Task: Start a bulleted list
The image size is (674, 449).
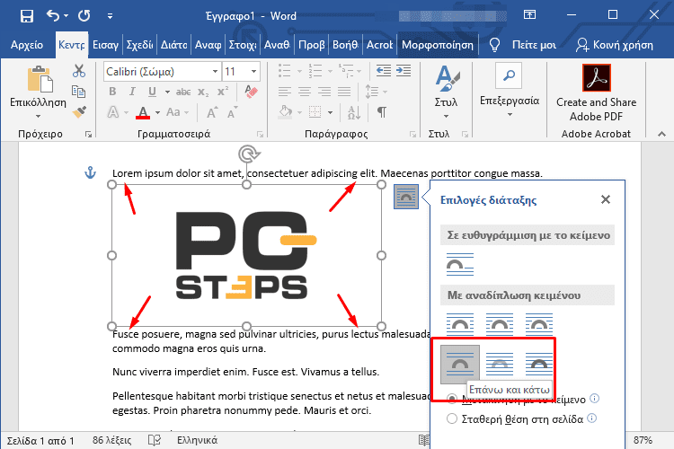Action: pos(285,70)
